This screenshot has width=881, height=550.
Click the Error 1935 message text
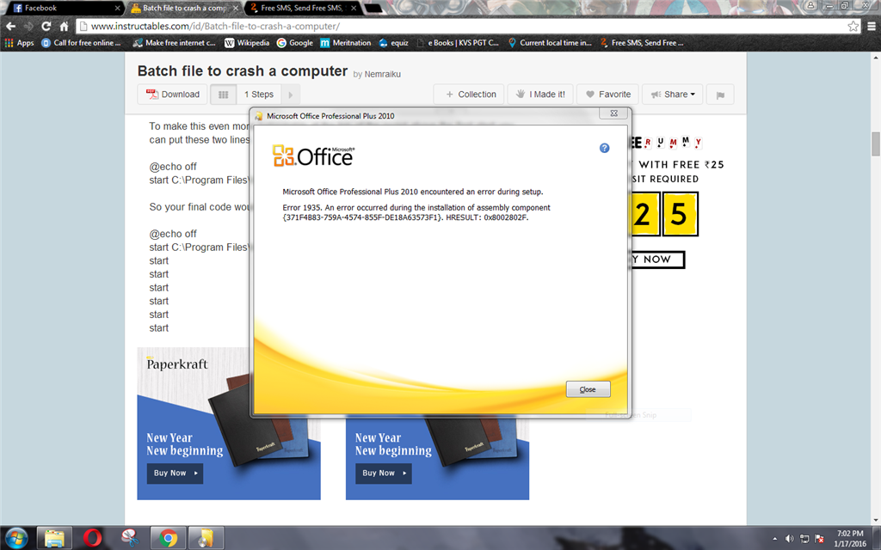(416, 212)
